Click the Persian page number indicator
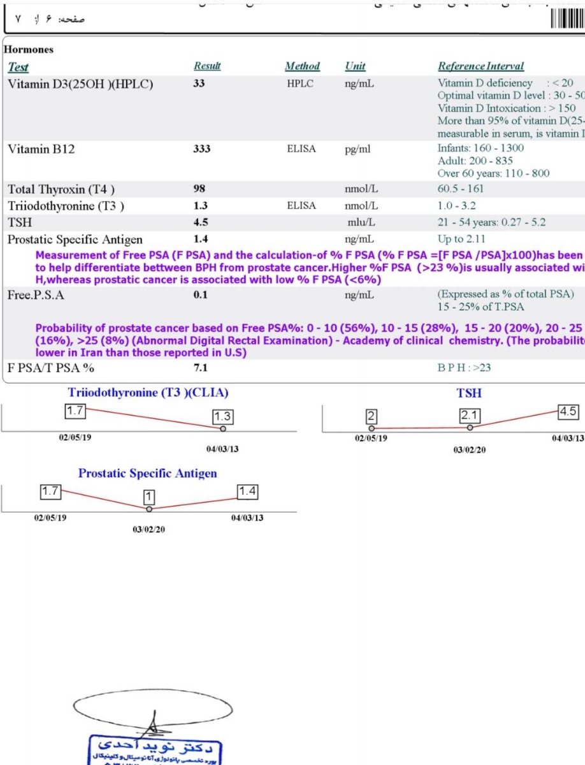The height and width of the screenshot is (765, 585). tap(50, 20)
